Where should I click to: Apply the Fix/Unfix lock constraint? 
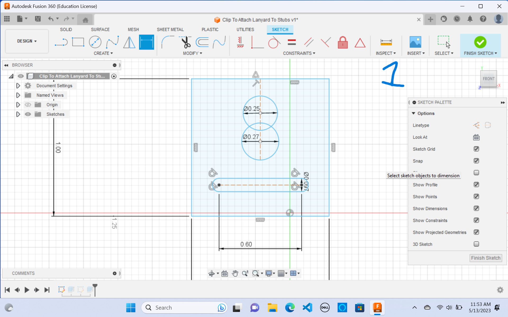(x=343, y=42)
